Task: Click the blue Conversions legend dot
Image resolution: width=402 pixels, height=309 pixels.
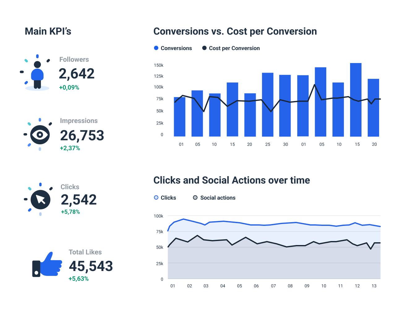Action: pos(156,48)
